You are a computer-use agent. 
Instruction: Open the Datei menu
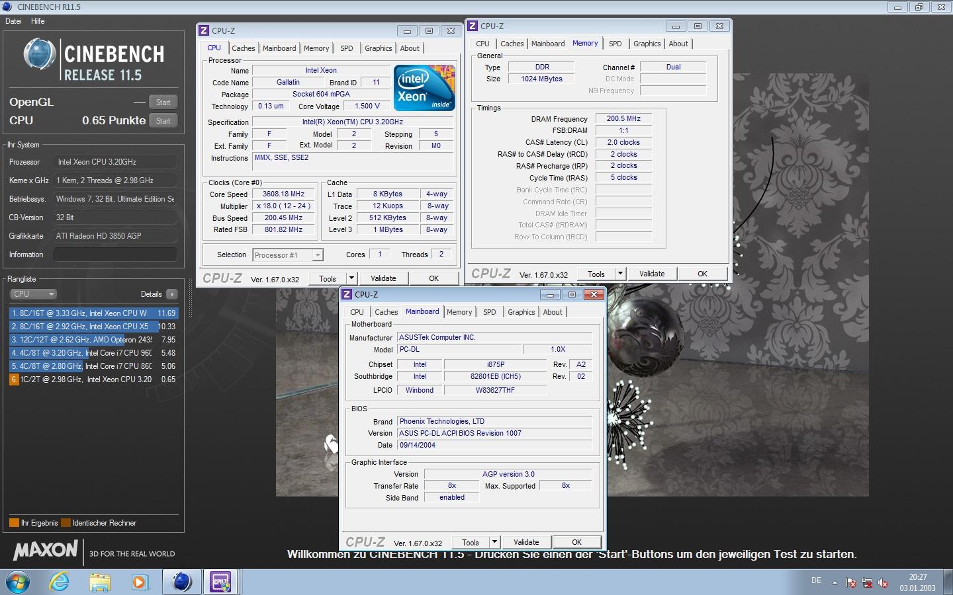13,21
